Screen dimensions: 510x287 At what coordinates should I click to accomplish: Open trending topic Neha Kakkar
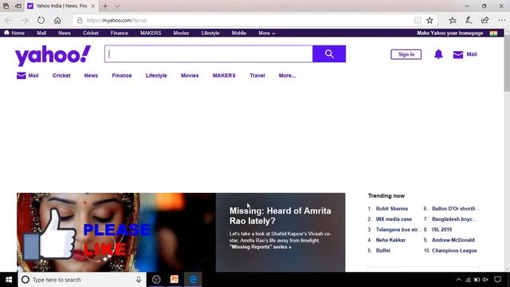click(390, 240)
